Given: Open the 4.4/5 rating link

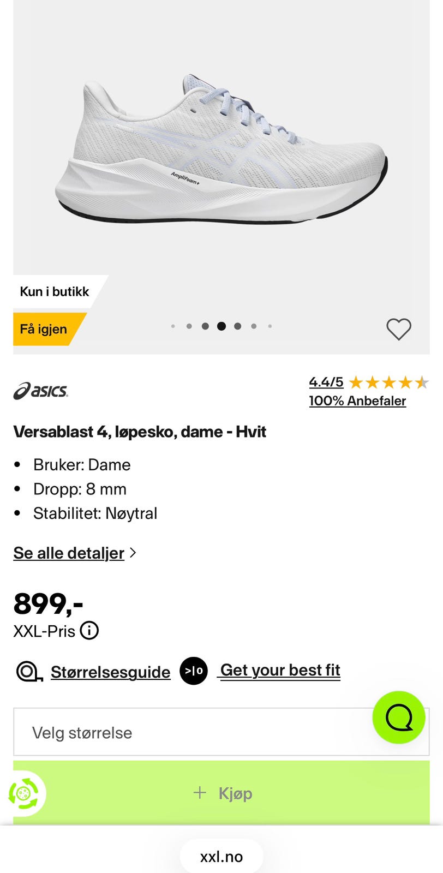Looking at the screenshot, I should tap(326, 382).
